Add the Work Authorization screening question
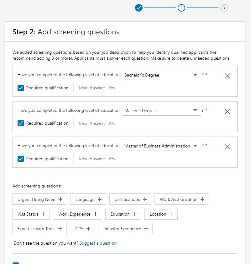This screenshot has width=251, height=264. (181, 199)
